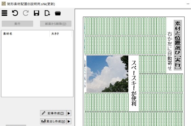Viewport: 191px width, 126px height.
Task: Click the empty material list area
Action: (37, 67)
